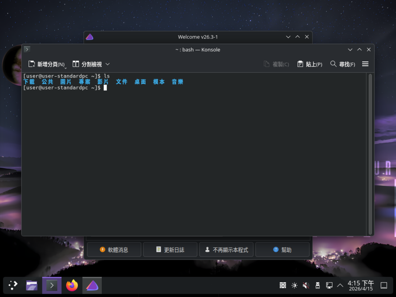Expand the small arrow beside 新增分頁

tap(66, 68)
